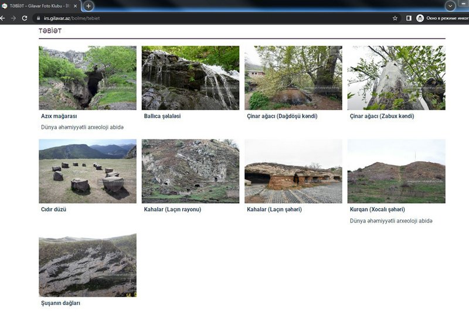Open a new browser tab

click(89, 6)
